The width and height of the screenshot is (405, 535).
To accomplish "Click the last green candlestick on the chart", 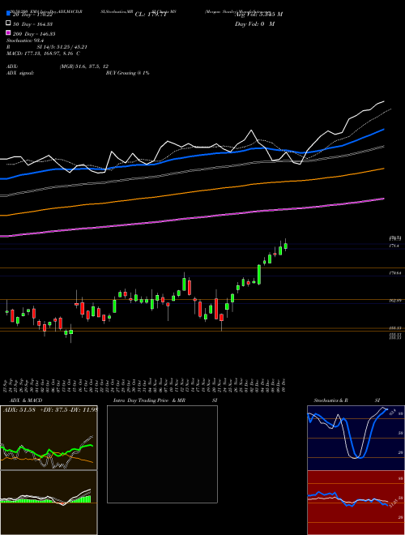I will point(286,246).
